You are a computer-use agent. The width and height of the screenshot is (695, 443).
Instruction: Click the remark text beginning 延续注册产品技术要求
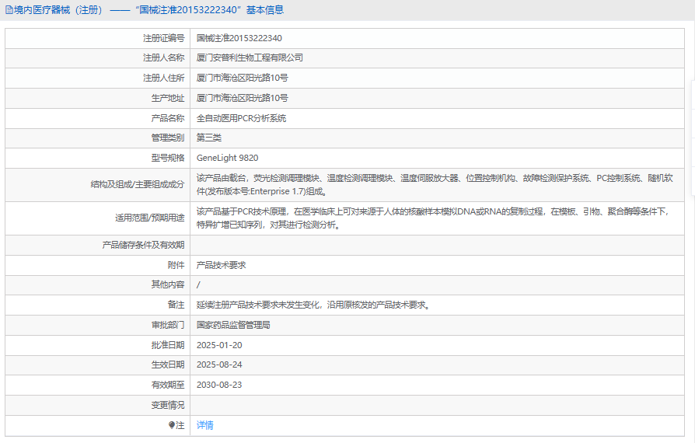pos(313,305)
